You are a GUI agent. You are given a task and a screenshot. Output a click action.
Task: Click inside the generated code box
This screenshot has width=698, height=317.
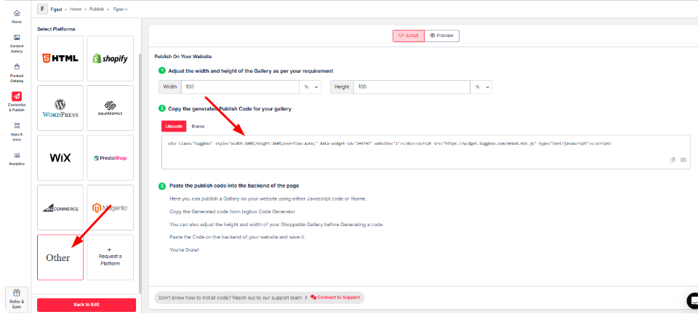tap(426, 152)
